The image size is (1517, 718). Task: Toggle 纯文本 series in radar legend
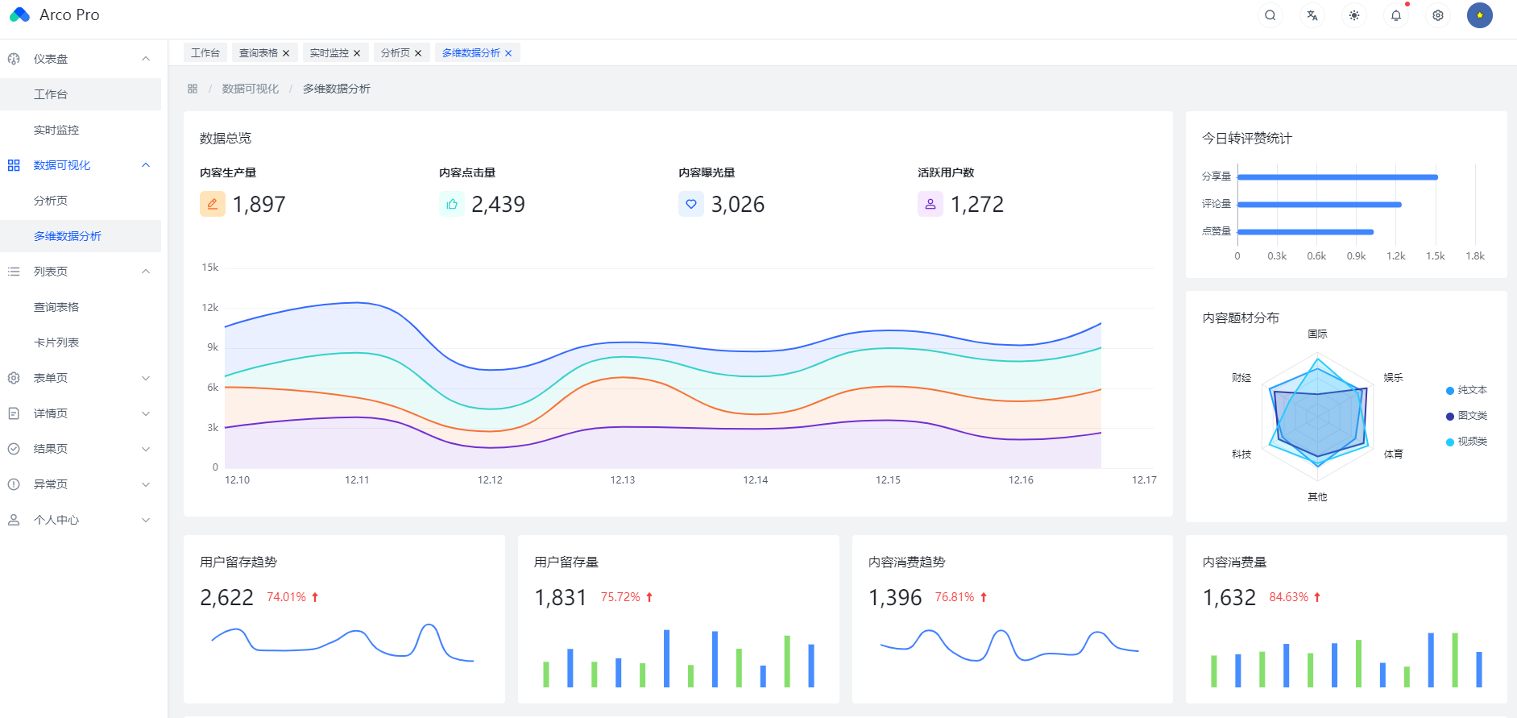(x=1466, y=390)
